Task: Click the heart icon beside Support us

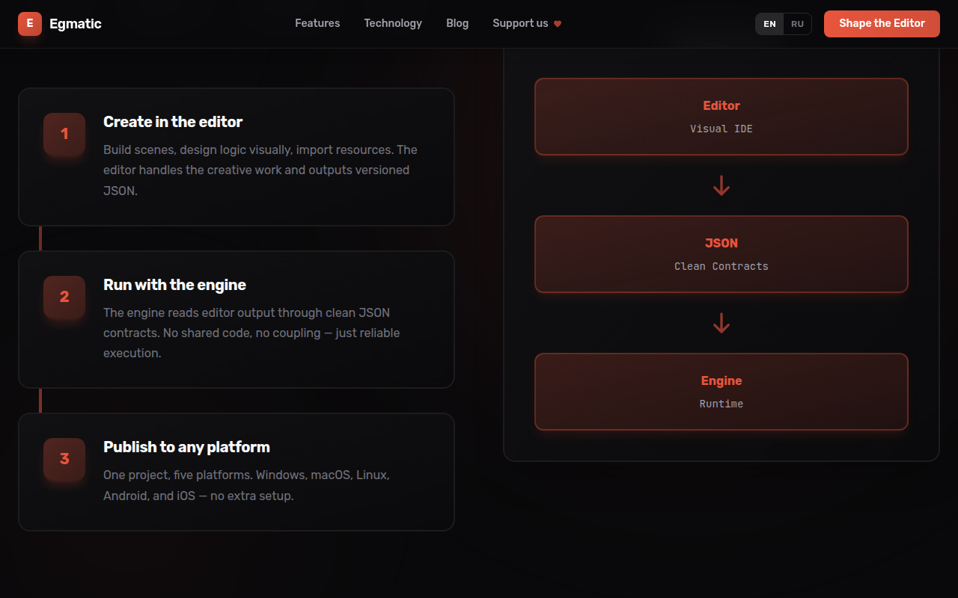Action: [x=558, y=24]
